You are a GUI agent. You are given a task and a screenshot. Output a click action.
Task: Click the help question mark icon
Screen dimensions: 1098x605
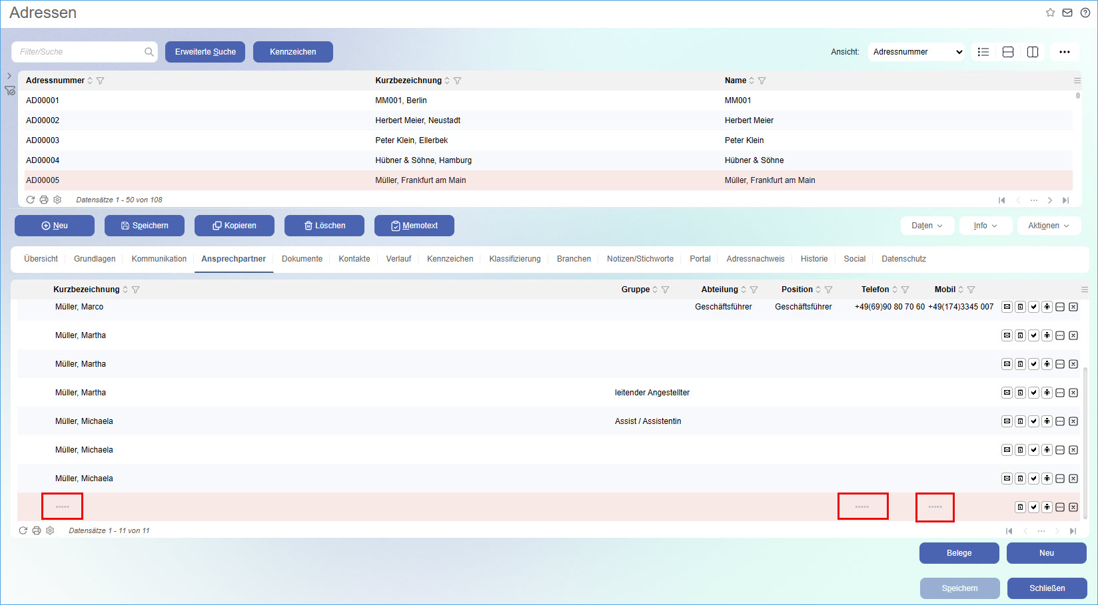point(1085,13)
